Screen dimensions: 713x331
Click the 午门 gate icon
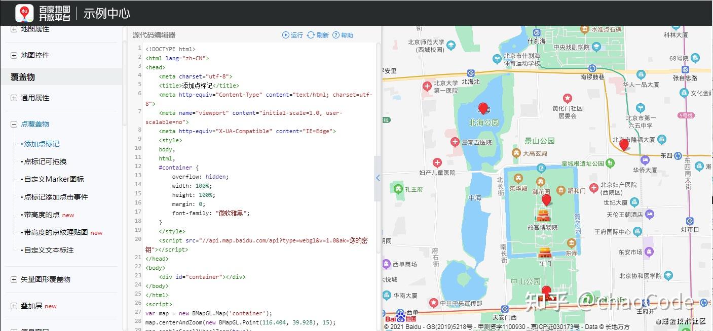point(545,253)
